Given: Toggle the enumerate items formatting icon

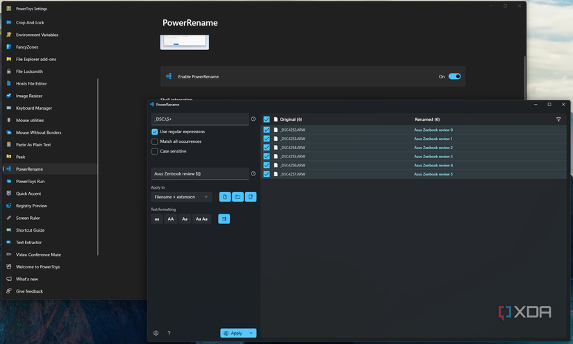Looking at the screenshot, I should click(224, 219).
